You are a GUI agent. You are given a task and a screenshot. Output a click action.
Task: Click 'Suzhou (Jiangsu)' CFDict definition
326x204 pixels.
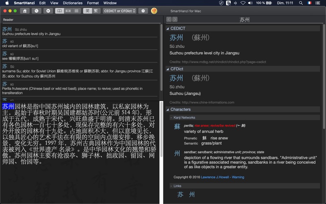tap(185, 93)
